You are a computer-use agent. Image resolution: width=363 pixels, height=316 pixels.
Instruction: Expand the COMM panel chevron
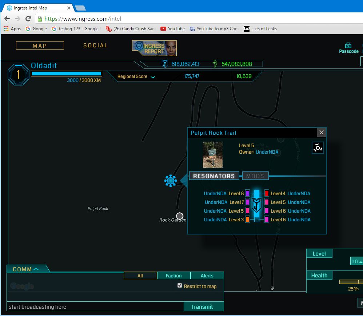(x=36, y=269)
